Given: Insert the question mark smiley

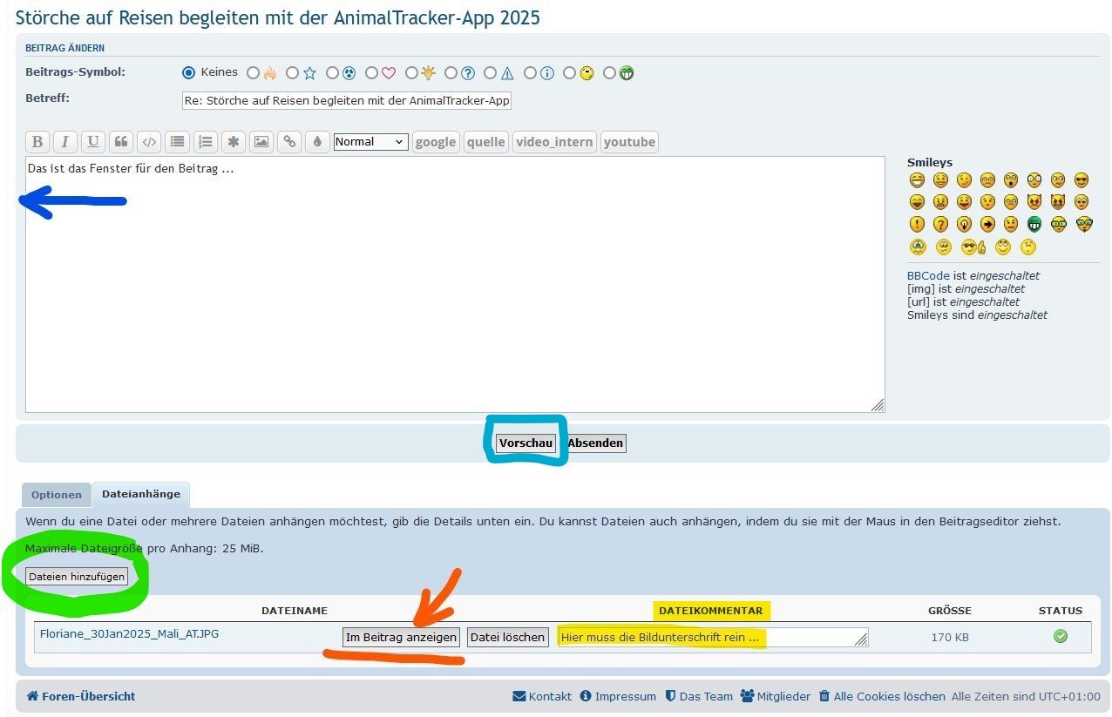Looking at the screenshot, I should click(940, 224).
